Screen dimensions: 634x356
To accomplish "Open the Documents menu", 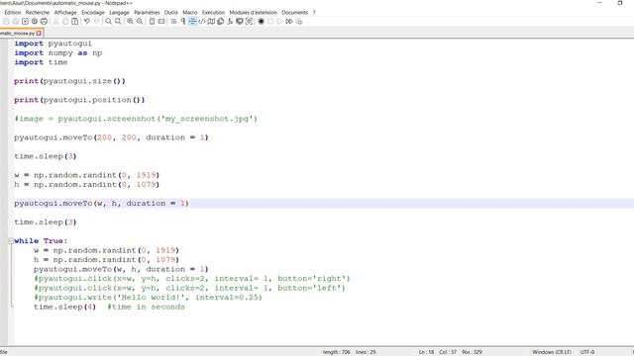I will coord(295,13).
